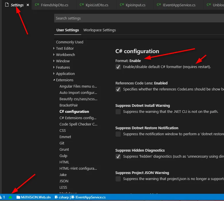This screenshot has height=201, width=224.
Task: Open the KpisInput.cs tab
Action: (135, 5)
